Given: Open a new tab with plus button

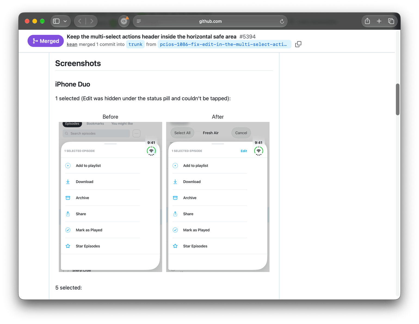Looking at the screenshot, I should point(379,21).
